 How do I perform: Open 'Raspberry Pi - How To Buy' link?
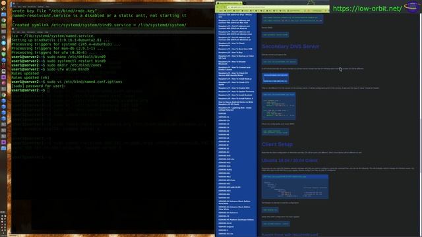tap(230, 53)
